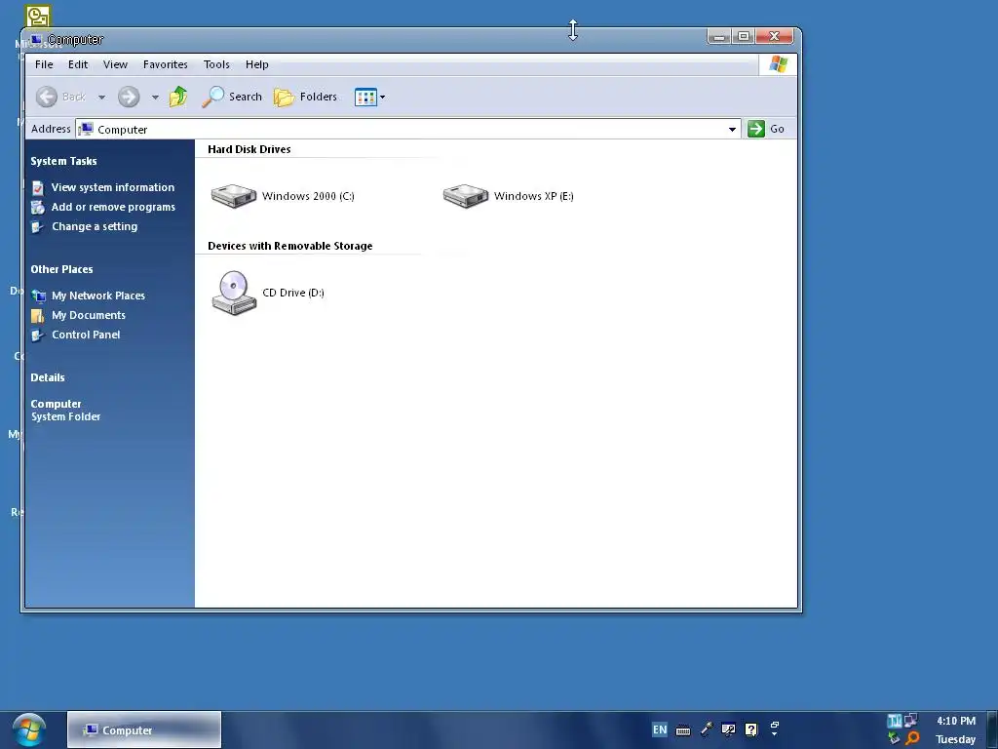Click the network computers tray icon
Image resolution: width=998 pixels, height=749 pixels.
click(911, 721)
